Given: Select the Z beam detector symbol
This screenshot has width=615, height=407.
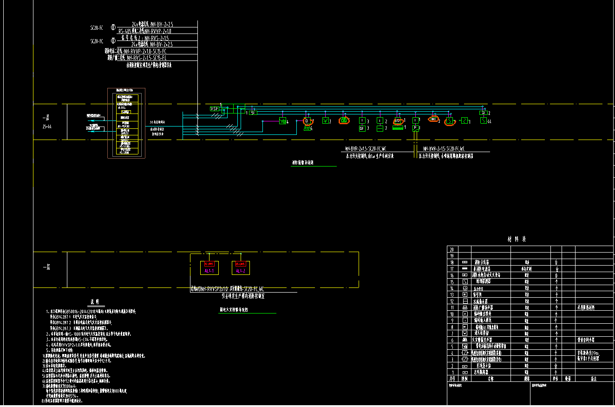Looking at the screenshot, I should (x=465, y=120).
